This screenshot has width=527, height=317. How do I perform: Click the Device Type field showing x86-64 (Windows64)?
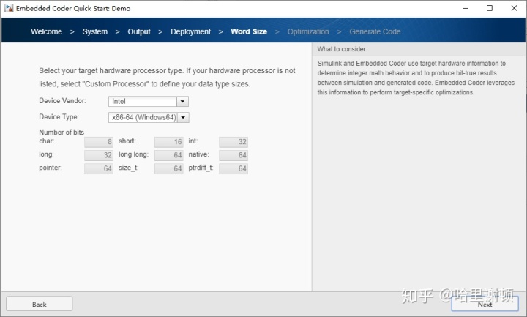coord(143,117)
